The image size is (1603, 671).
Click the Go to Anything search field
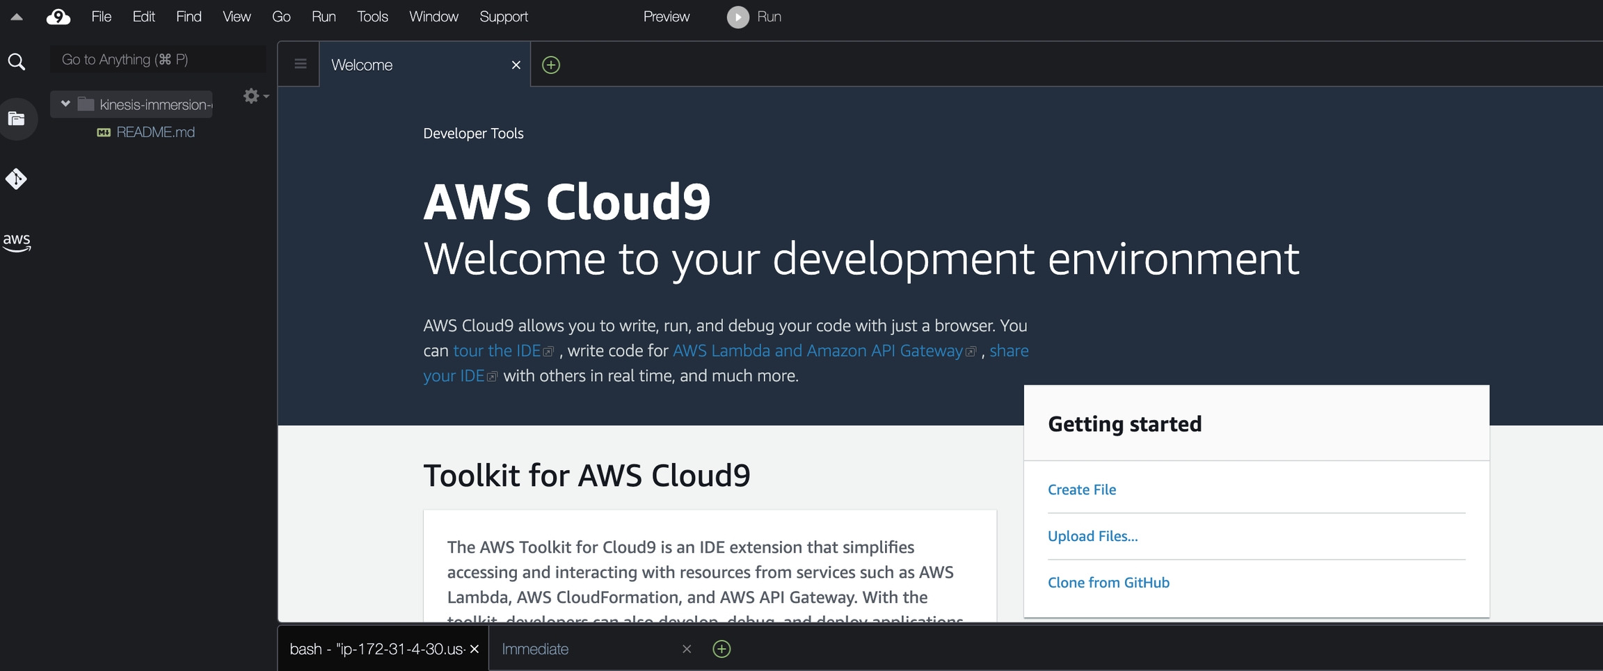pos(158,60)
